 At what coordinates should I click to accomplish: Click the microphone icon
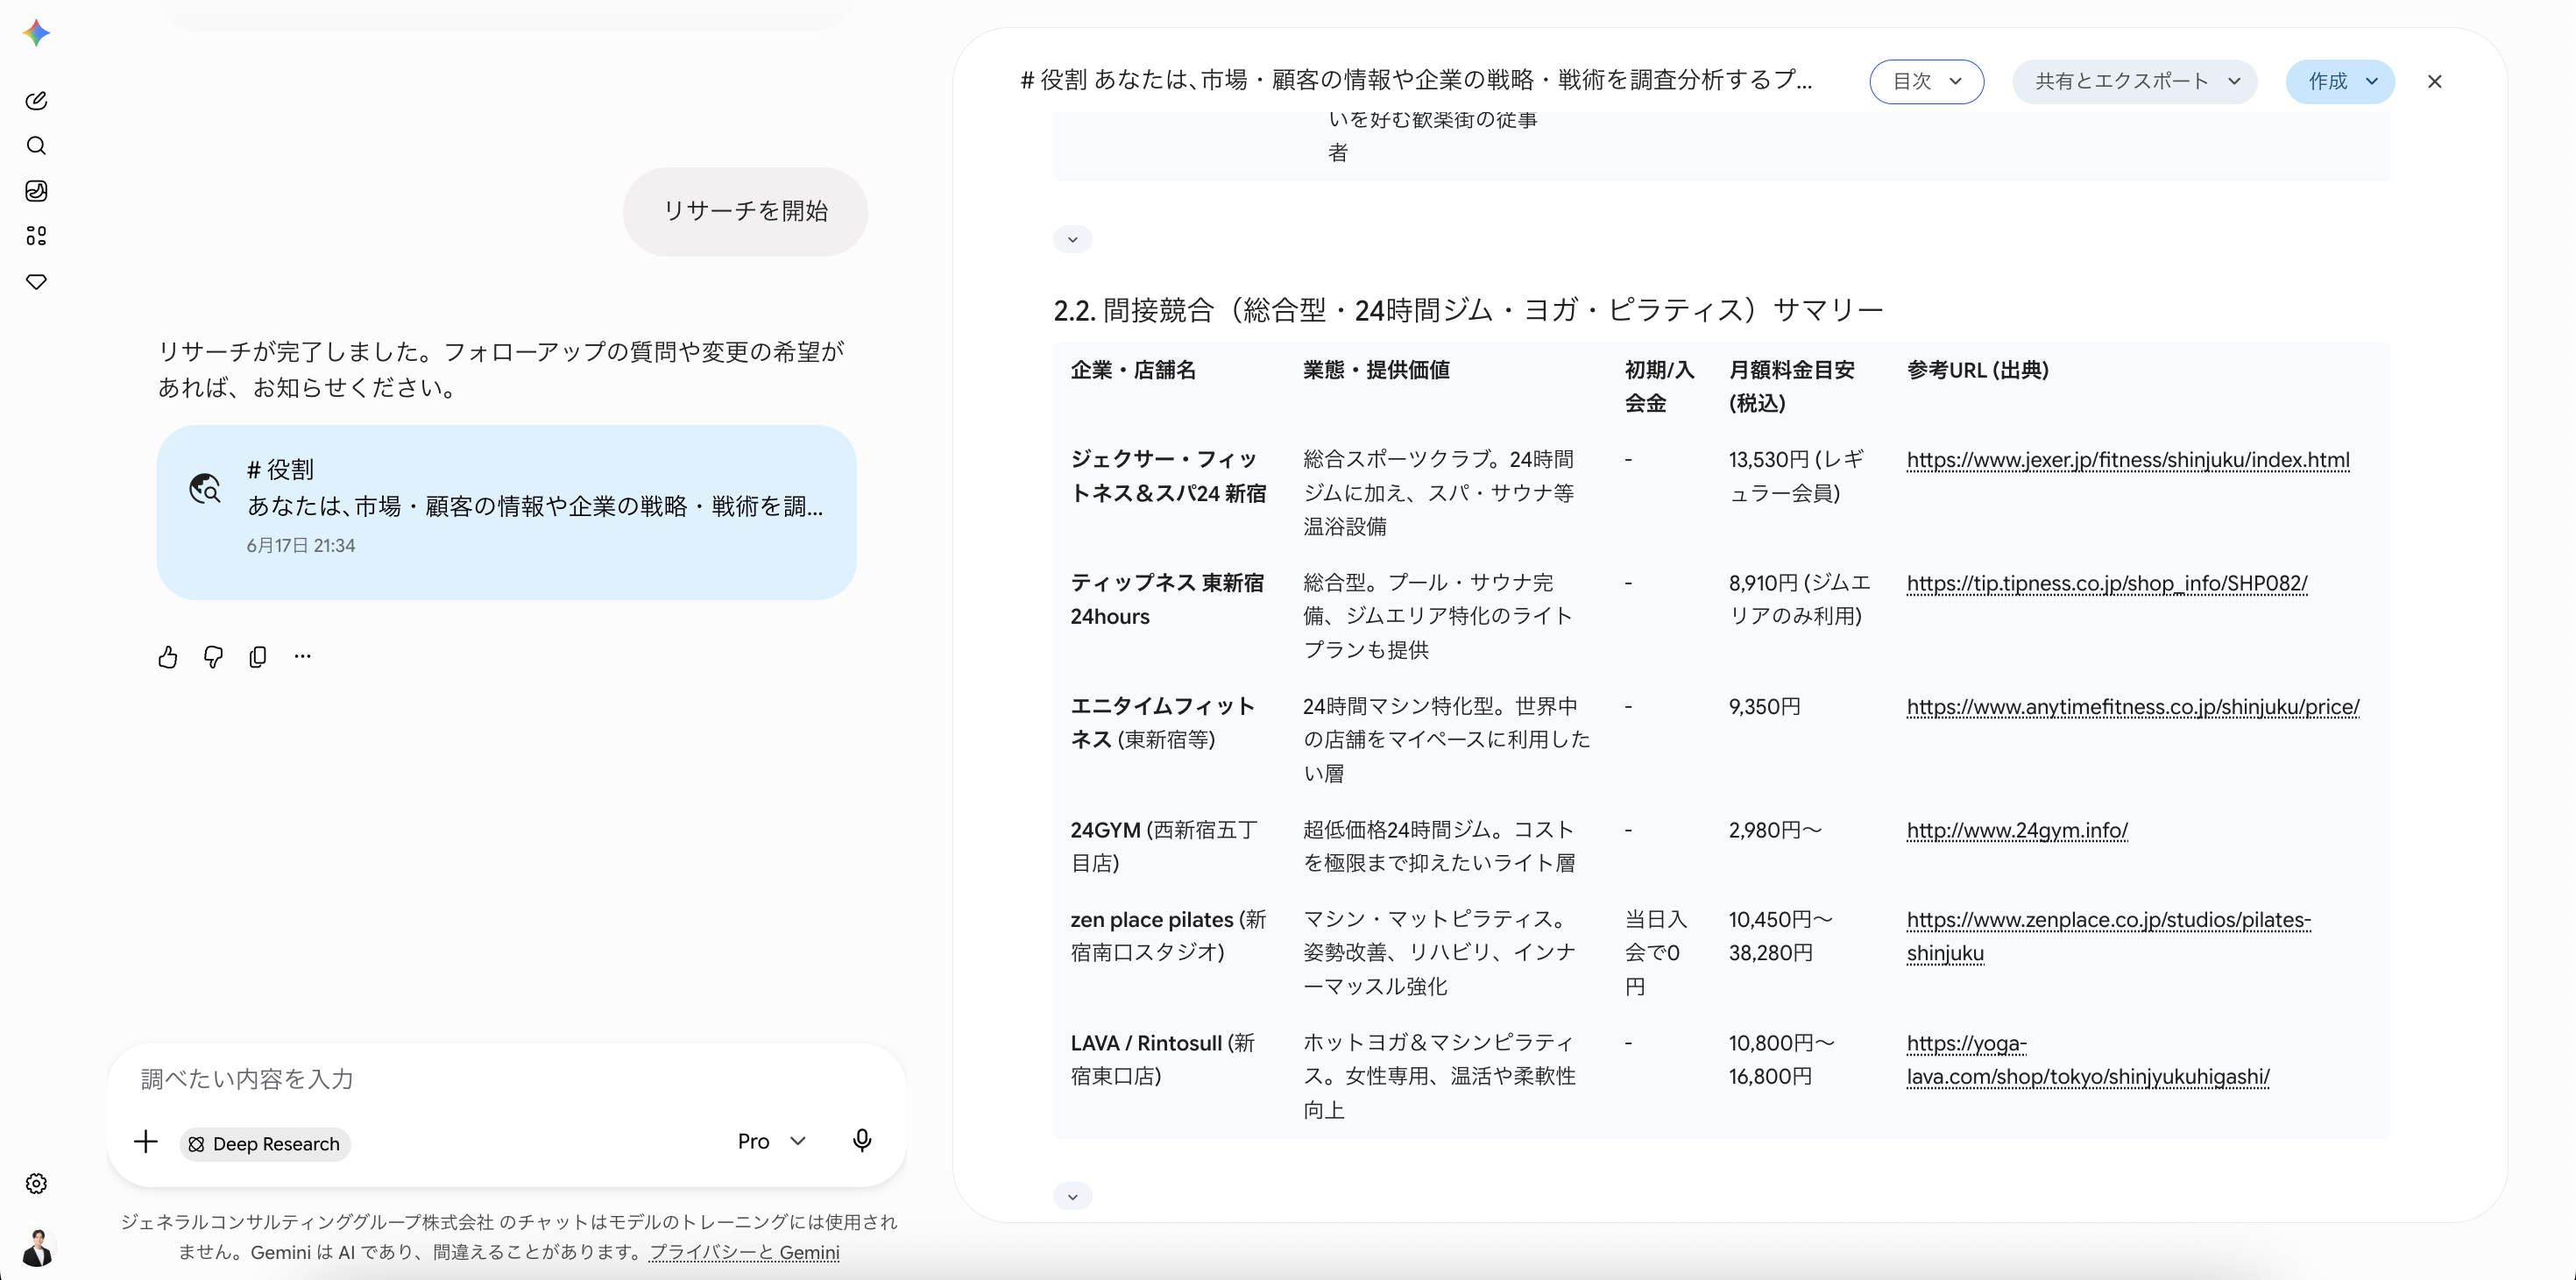click(862, 1141)
